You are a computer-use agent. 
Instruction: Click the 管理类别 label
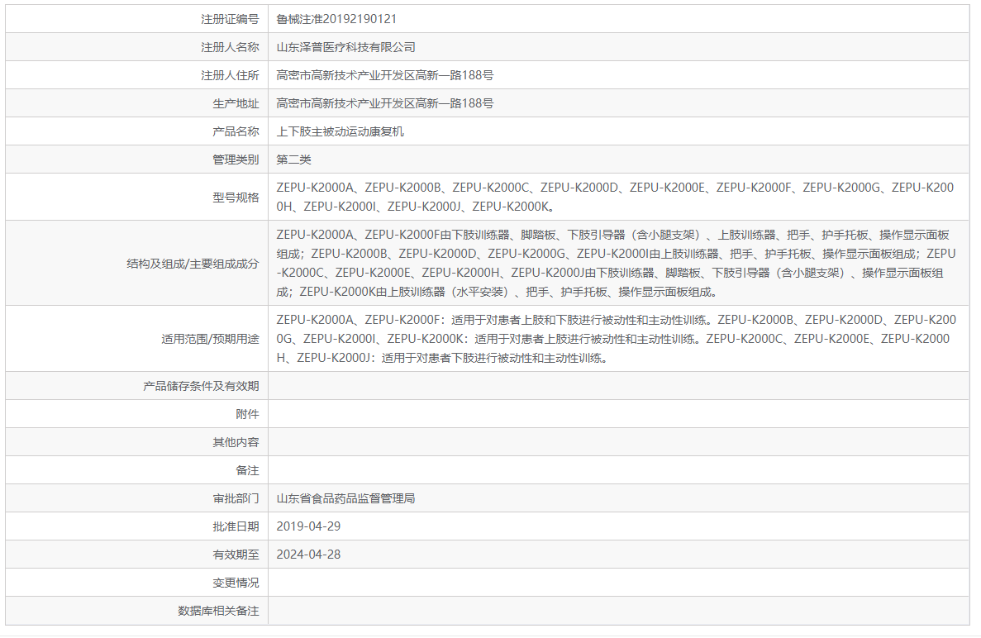(236, 160)
